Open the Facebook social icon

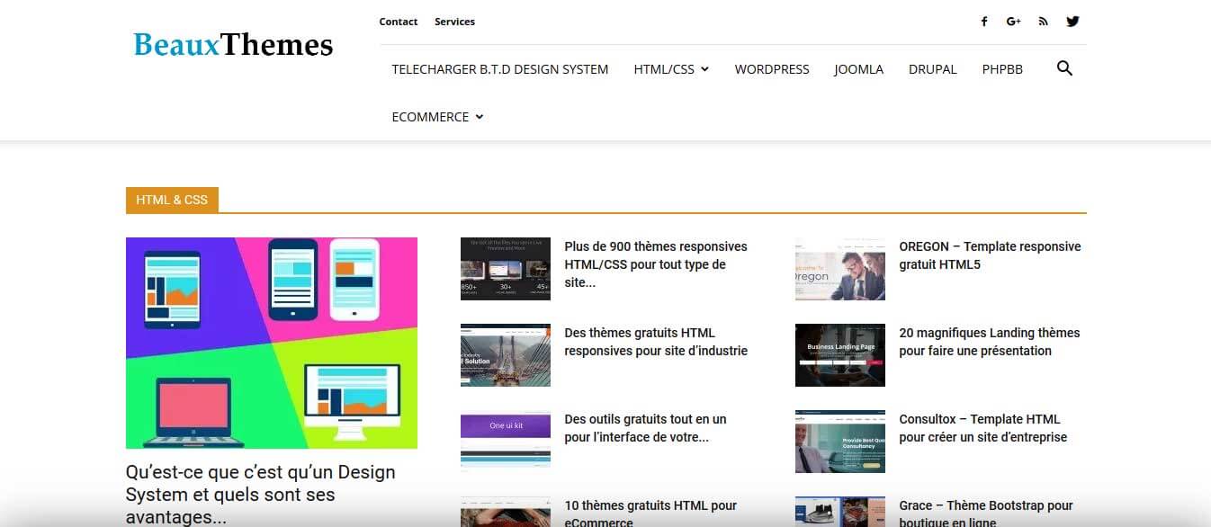[x=984, y=22]
